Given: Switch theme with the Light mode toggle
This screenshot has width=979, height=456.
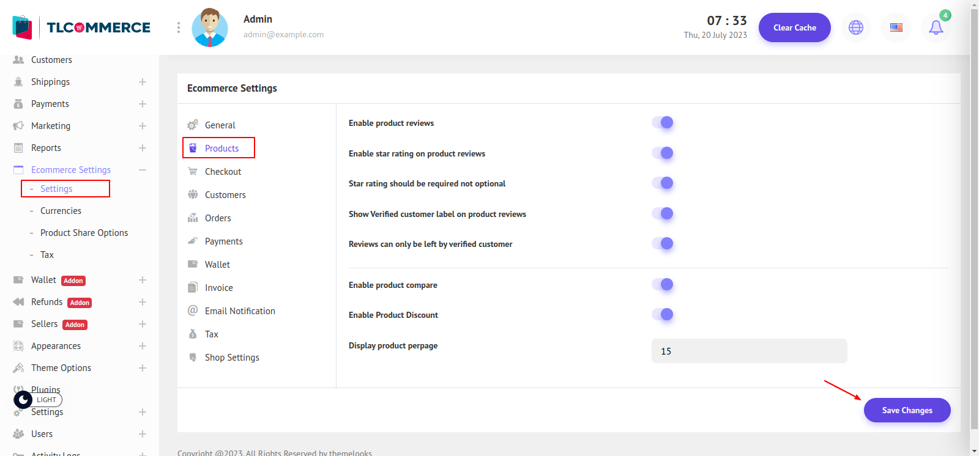Looking at the screenshot, I should pos(38,400).
